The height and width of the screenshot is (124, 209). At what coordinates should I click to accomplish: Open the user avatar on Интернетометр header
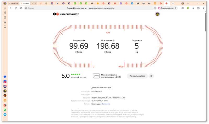click(x=157, y=14)
